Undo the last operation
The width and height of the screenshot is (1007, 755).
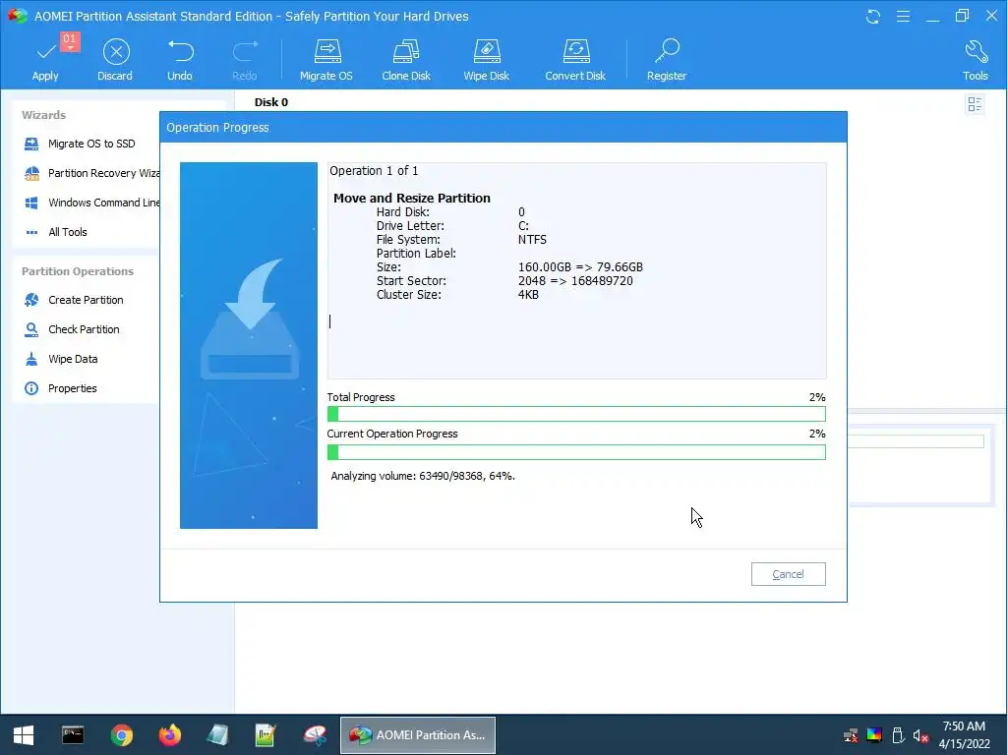click(x=180, y=59)
